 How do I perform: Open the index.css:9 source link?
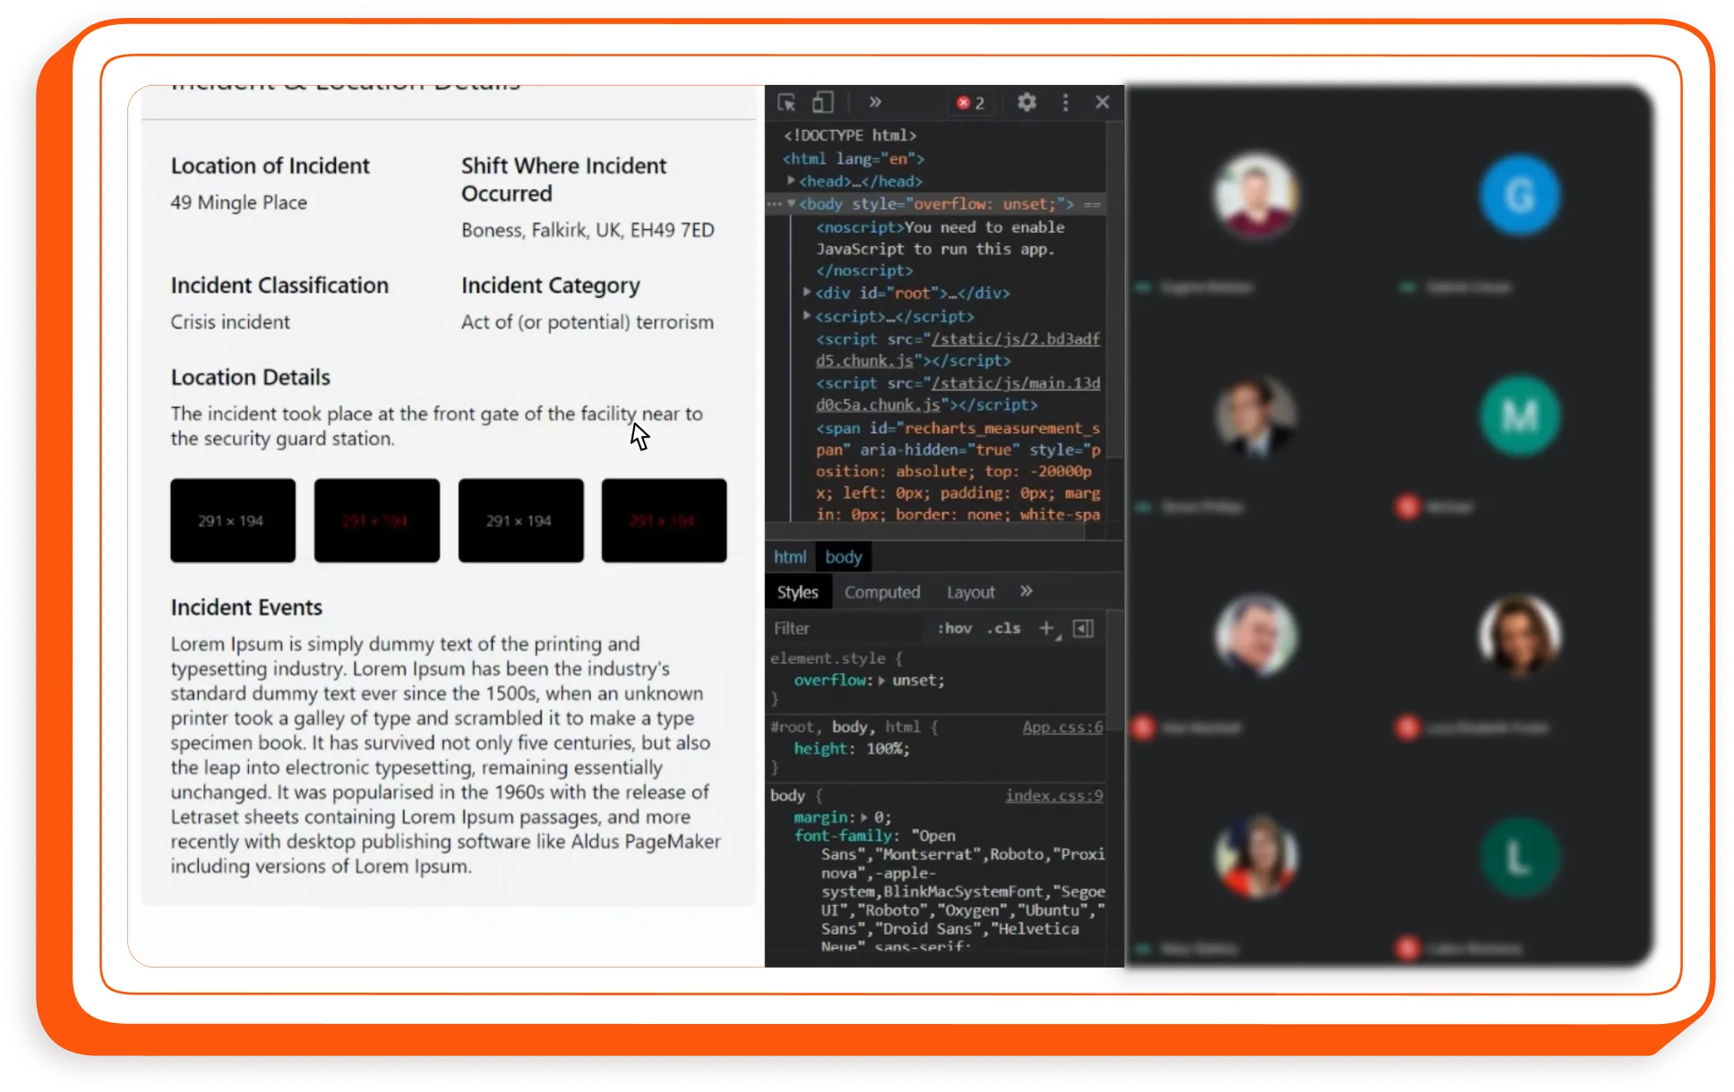[1054, 795]
